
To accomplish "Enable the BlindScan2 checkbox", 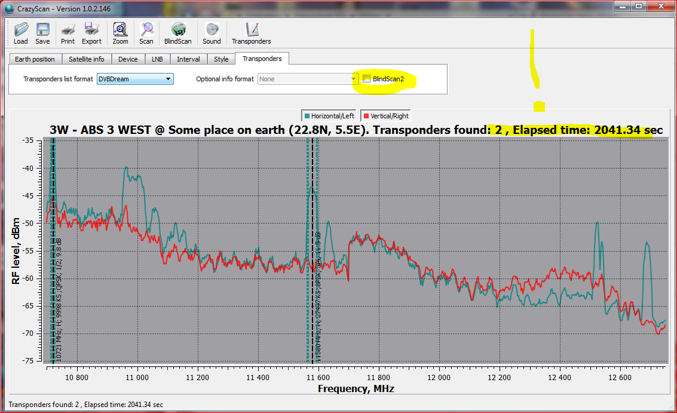I will (366, 79).
